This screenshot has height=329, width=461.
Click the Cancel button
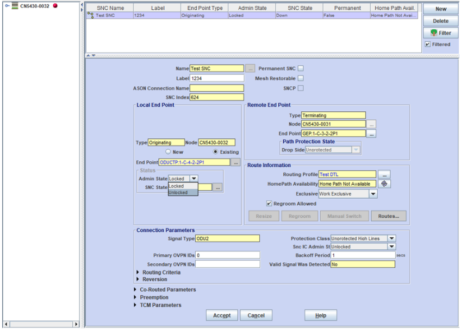coord(256,315)
